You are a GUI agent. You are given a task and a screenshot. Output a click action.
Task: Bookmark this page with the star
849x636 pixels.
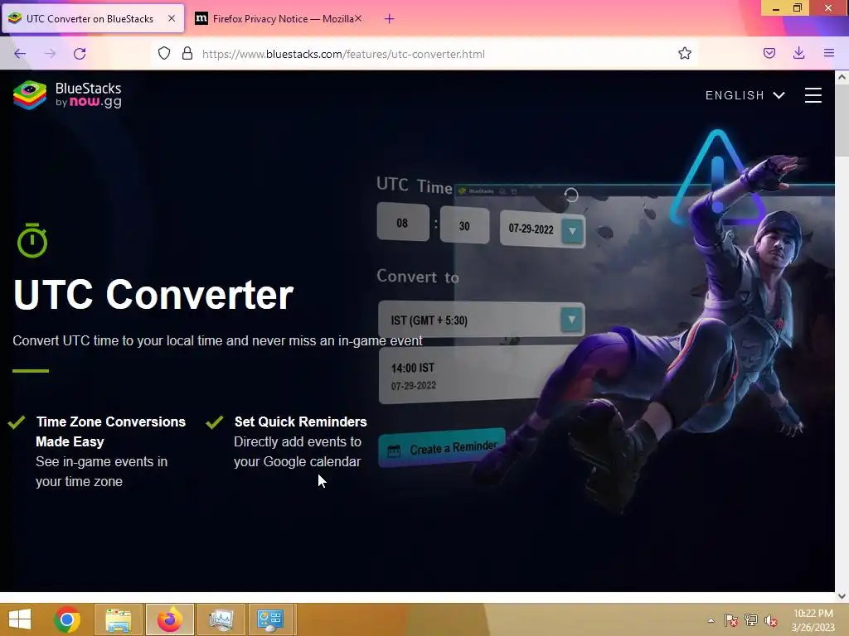(x=684, y=53)
